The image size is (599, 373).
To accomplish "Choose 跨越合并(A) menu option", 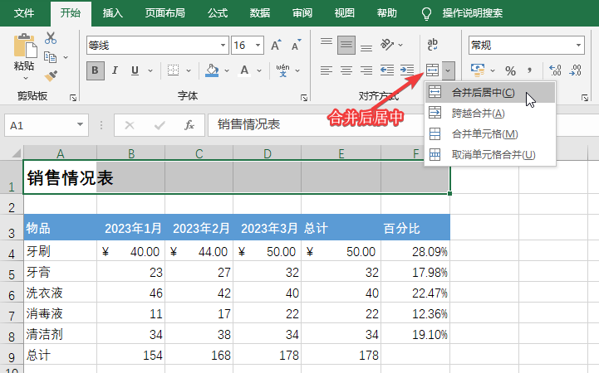I will [490, 114].
